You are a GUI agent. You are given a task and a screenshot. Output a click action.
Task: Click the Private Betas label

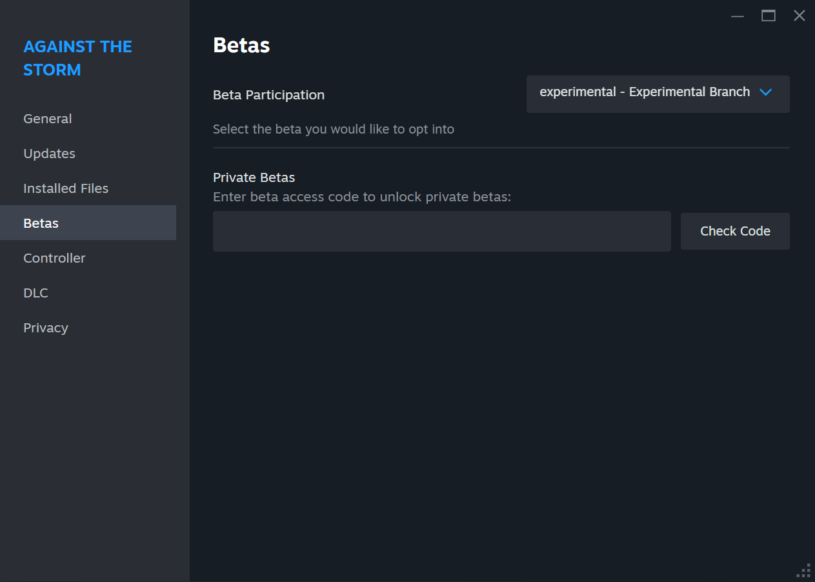[x=254, y=177]
